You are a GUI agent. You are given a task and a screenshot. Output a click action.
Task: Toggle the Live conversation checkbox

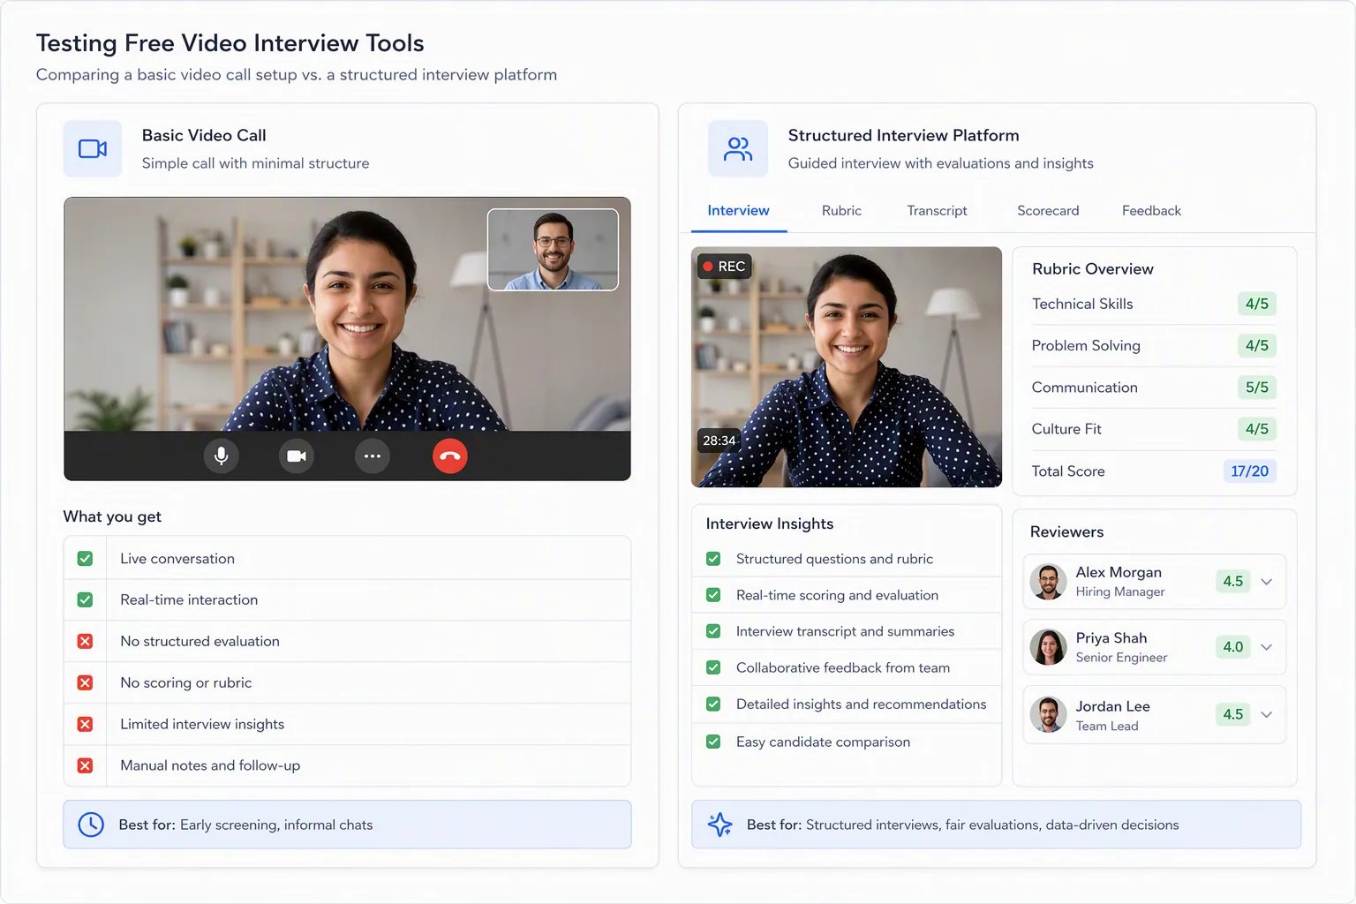(85, 559)
